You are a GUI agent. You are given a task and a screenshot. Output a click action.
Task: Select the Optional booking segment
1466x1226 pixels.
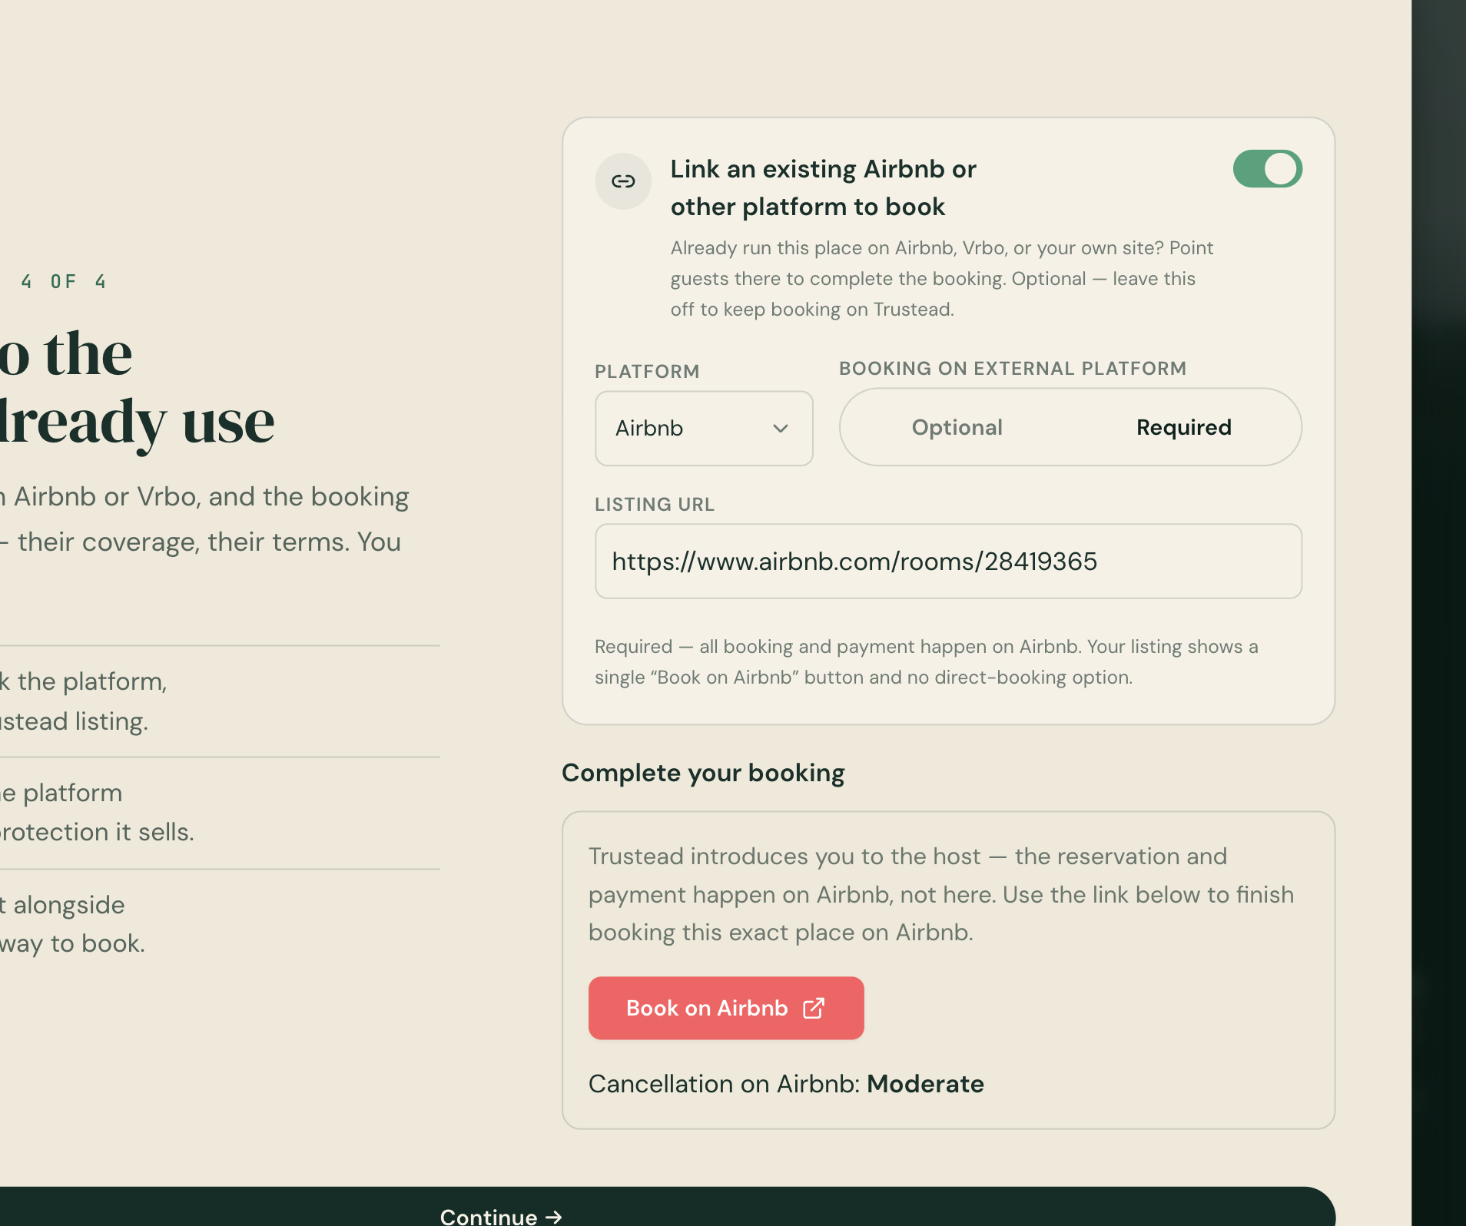957,427
